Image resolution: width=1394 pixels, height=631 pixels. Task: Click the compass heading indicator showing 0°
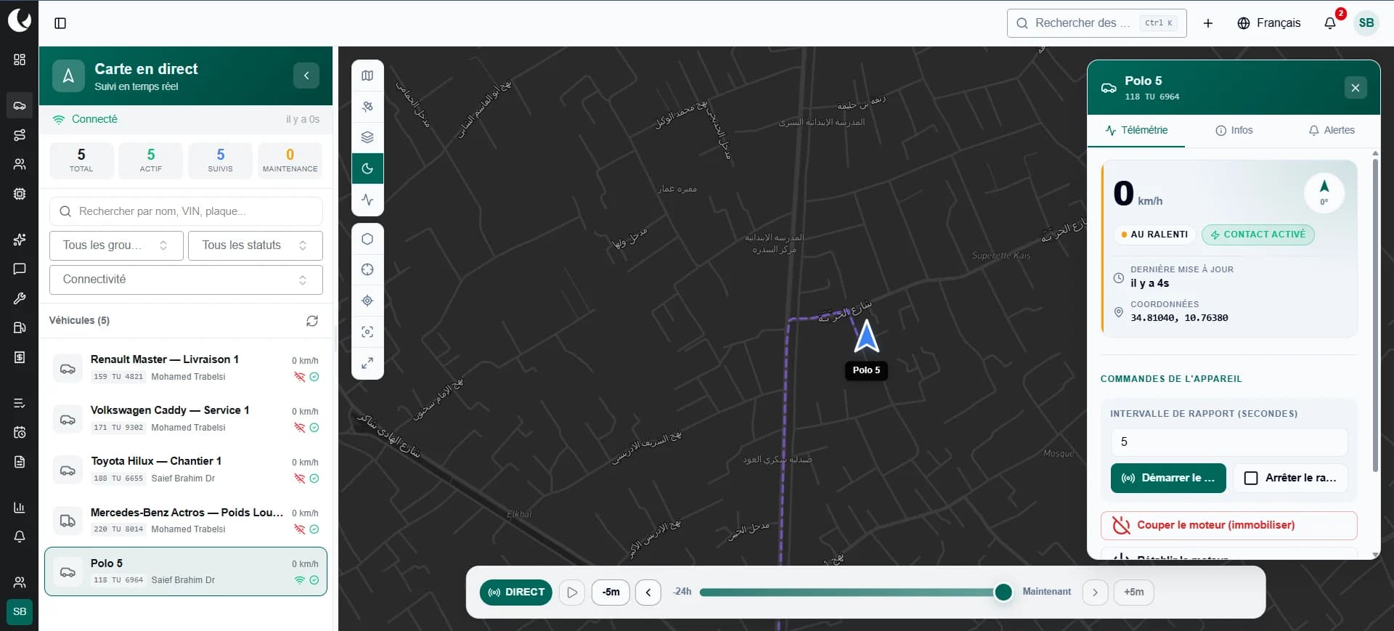coord(1324,192)
